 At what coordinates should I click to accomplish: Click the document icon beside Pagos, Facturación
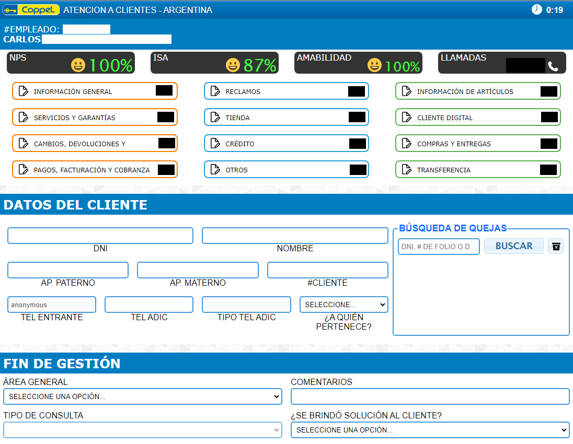point(24,169)
